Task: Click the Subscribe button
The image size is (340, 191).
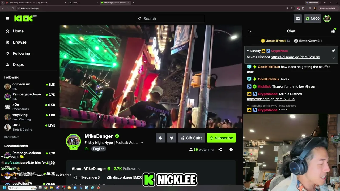Action: (221, 138)
